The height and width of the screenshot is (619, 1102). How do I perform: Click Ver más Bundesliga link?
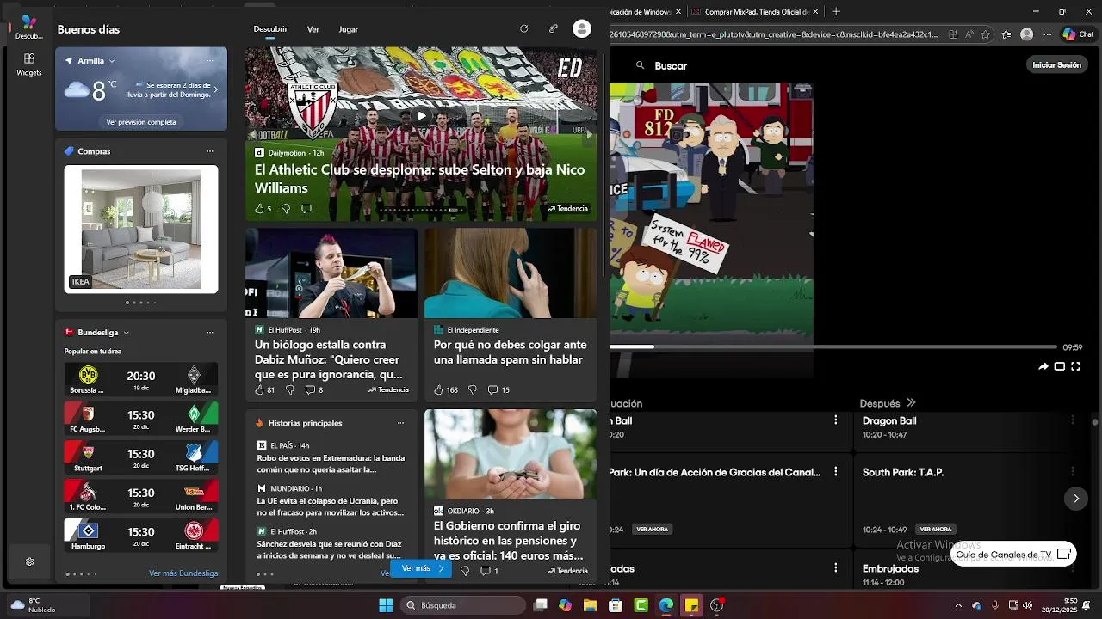183,573
